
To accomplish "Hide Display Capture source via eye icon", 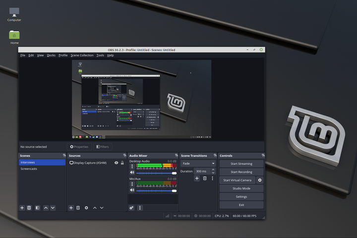I will [117, 163].
